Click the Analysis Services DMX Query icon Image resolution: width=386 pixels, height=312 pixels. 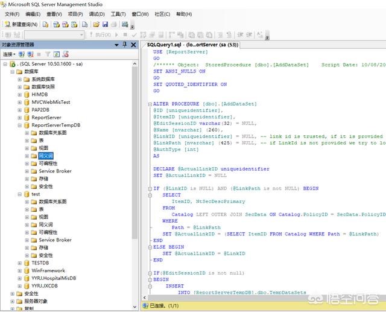coord(66,24)
